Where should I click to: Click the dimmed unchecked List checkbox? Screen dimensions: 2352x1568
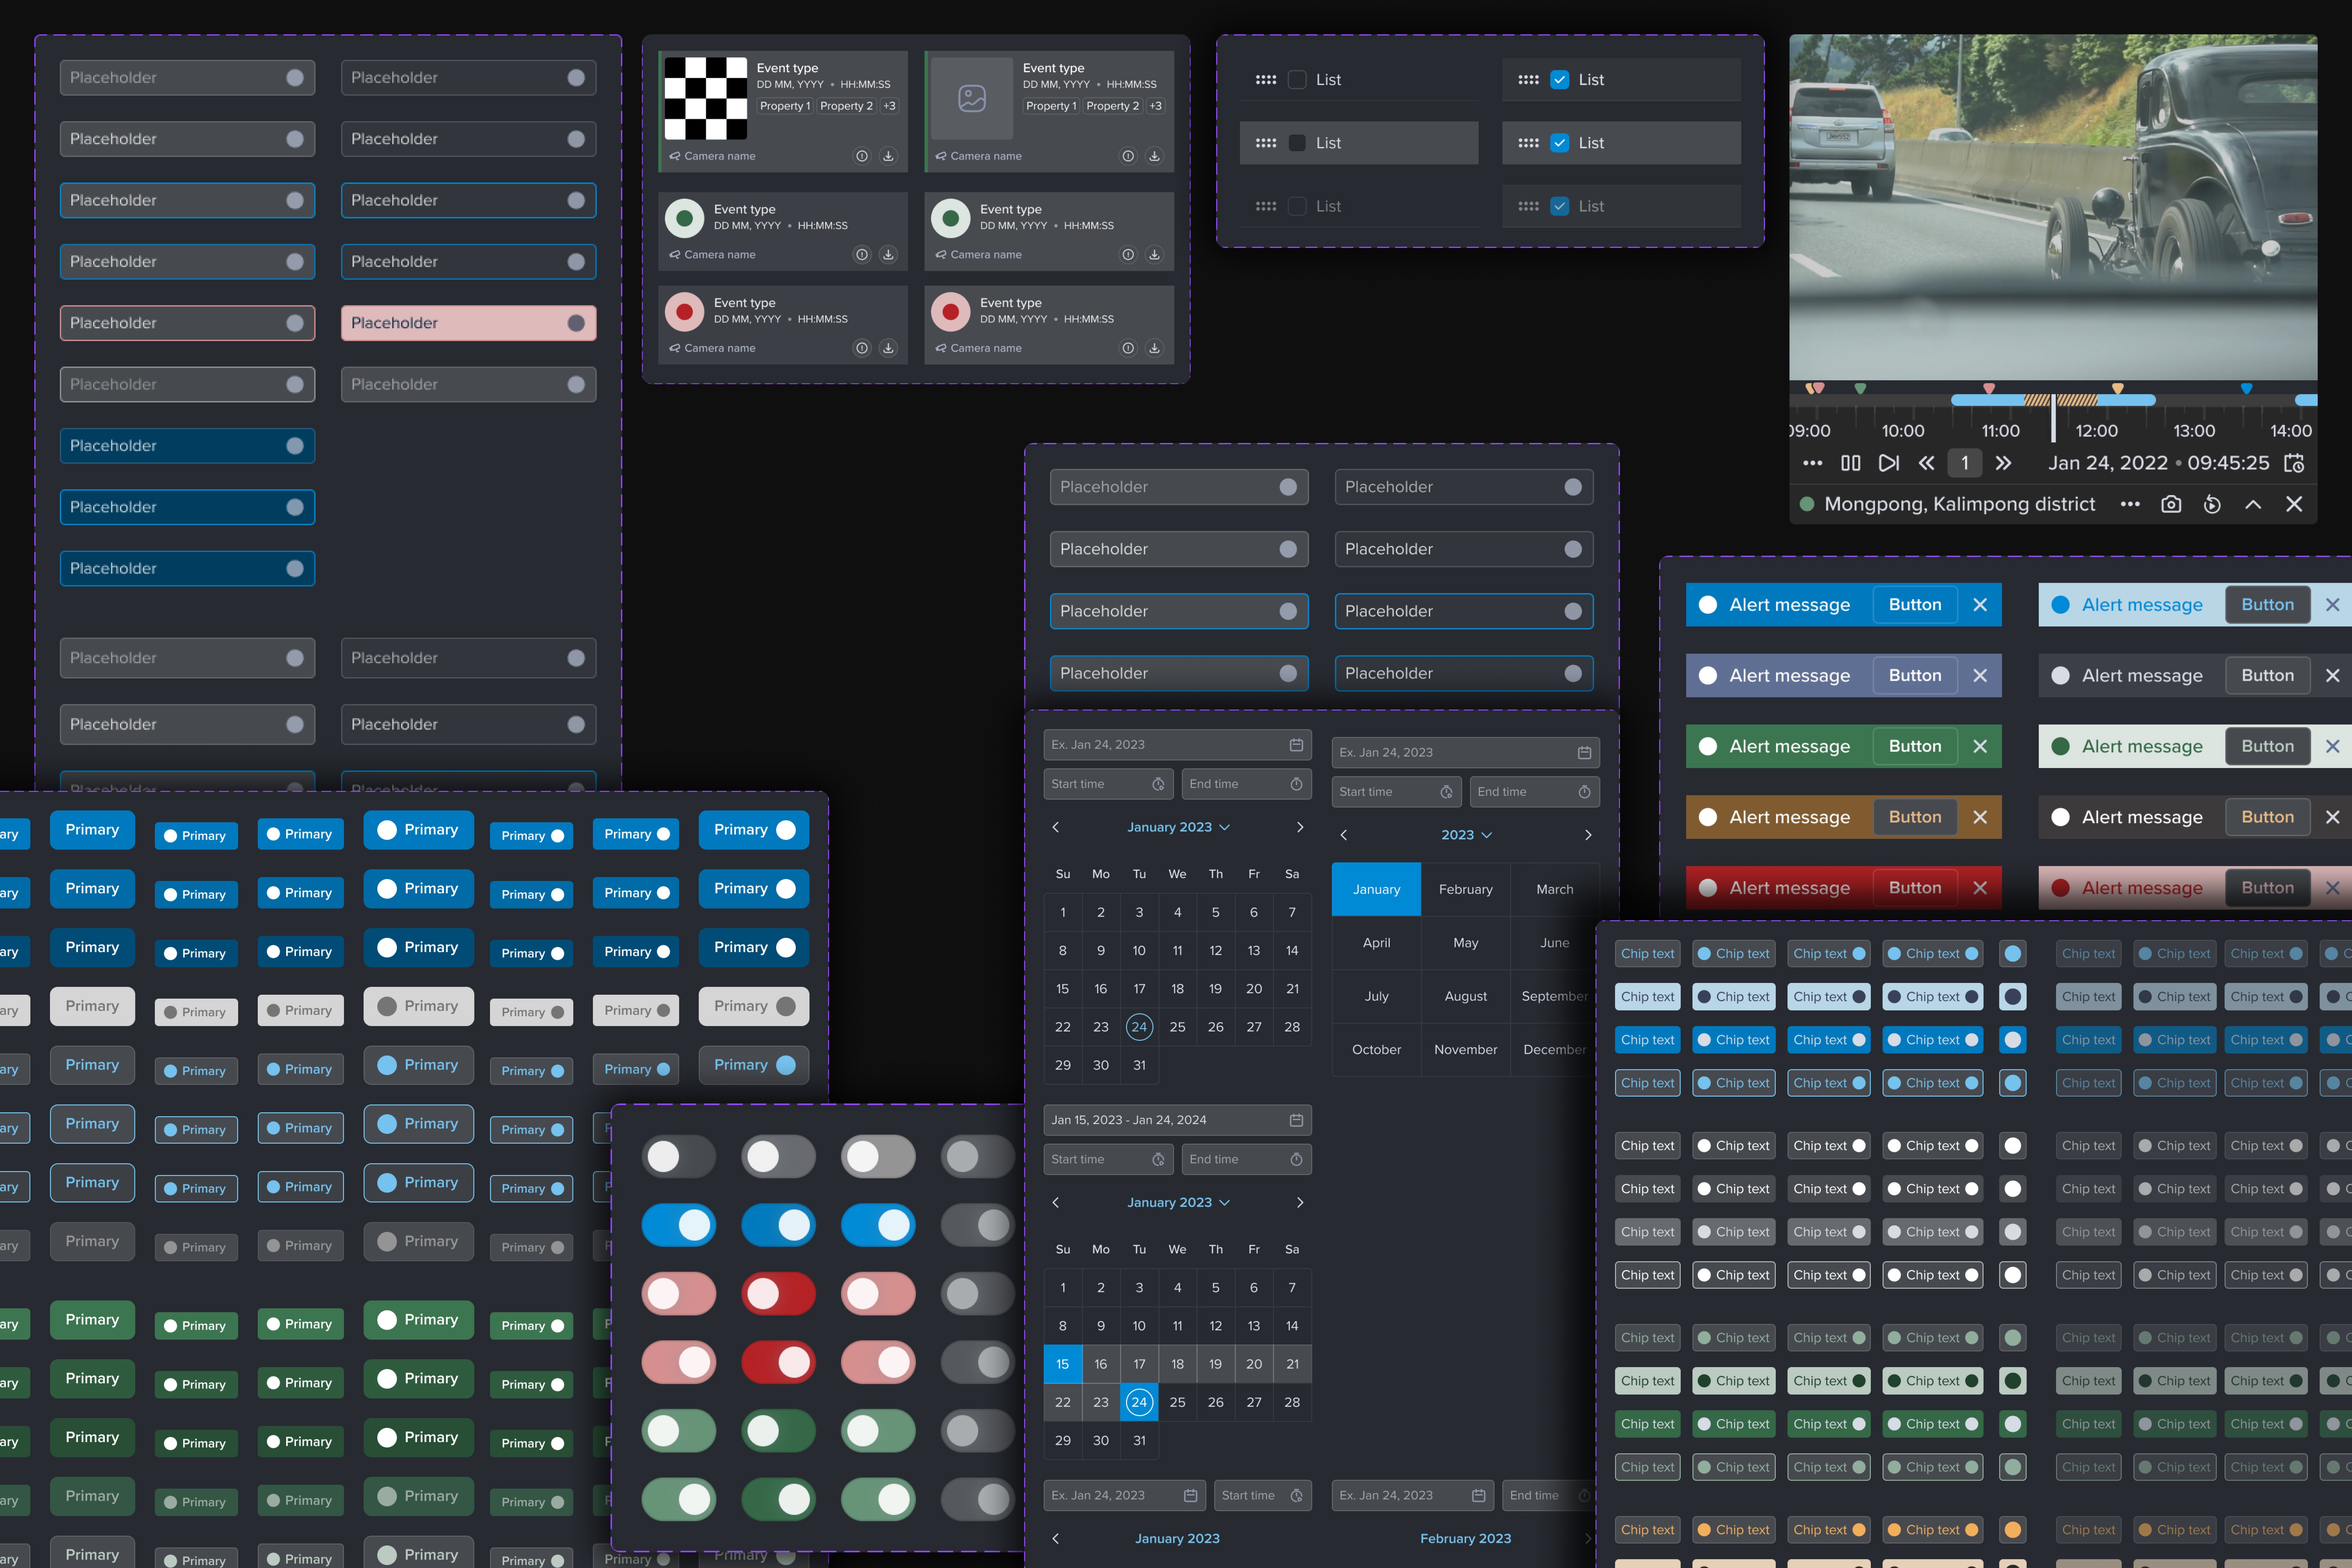tap(1297, 206)
